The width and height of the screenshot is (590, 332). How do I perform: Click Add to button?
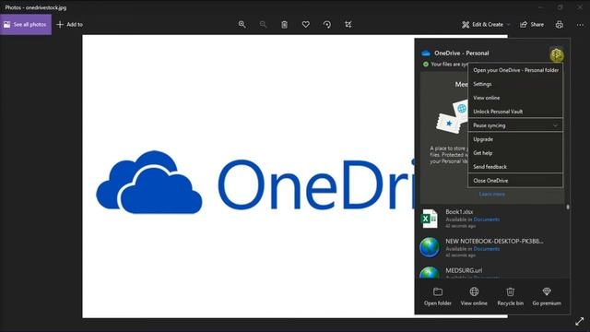[70, 25]
